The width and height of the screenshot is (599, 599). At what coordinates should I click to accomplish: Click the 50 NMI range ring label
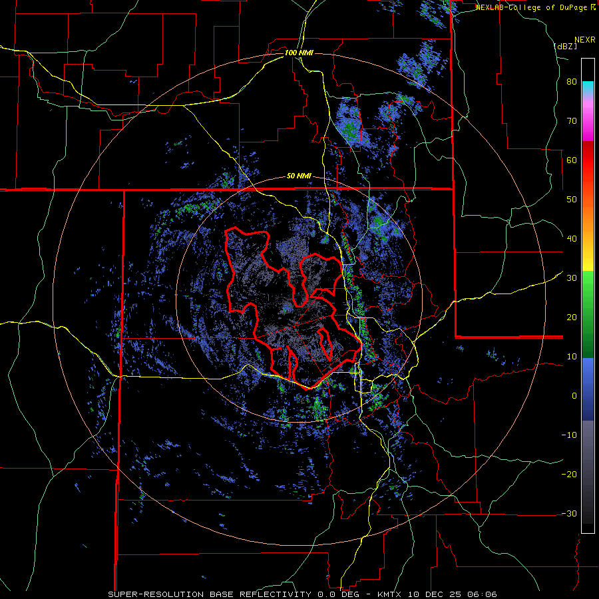(299, 176)
